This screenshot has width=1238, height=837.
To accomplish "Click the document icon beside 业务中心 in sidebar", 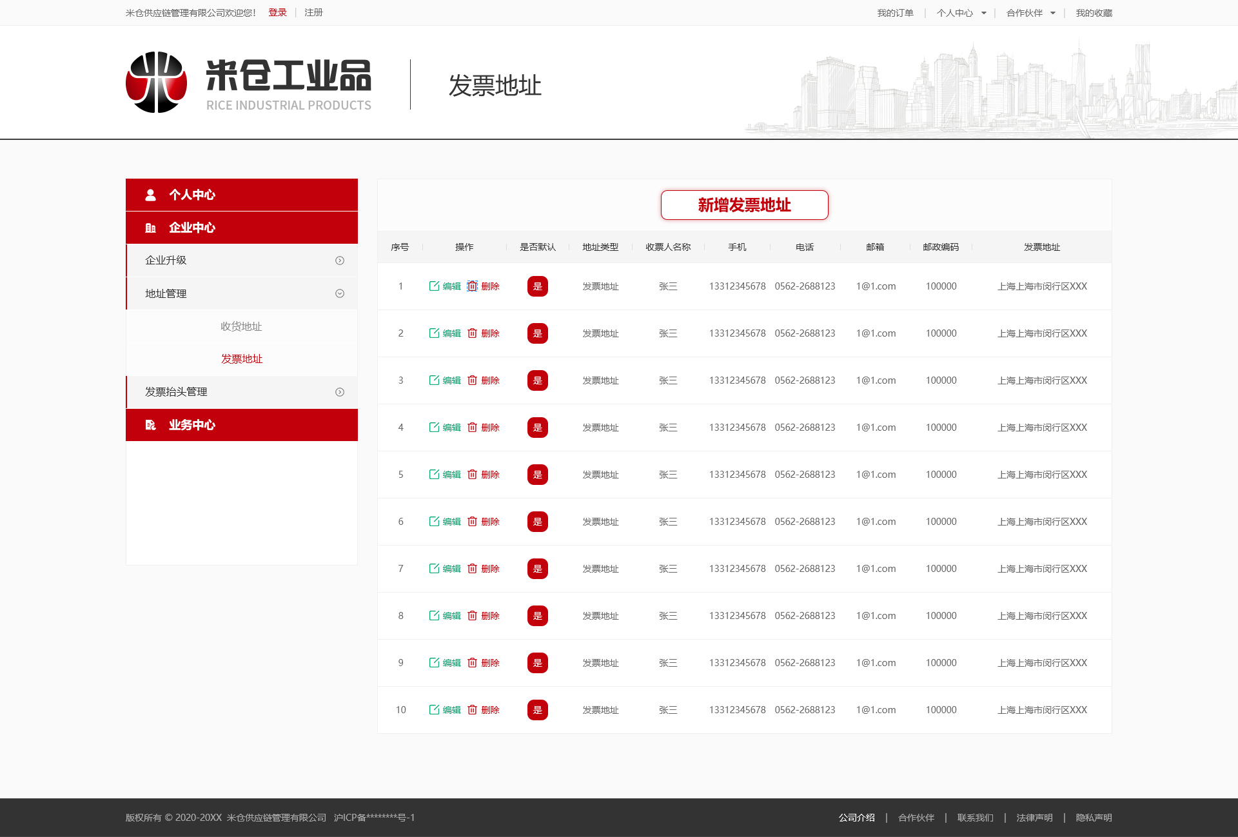I will [150, 425].
